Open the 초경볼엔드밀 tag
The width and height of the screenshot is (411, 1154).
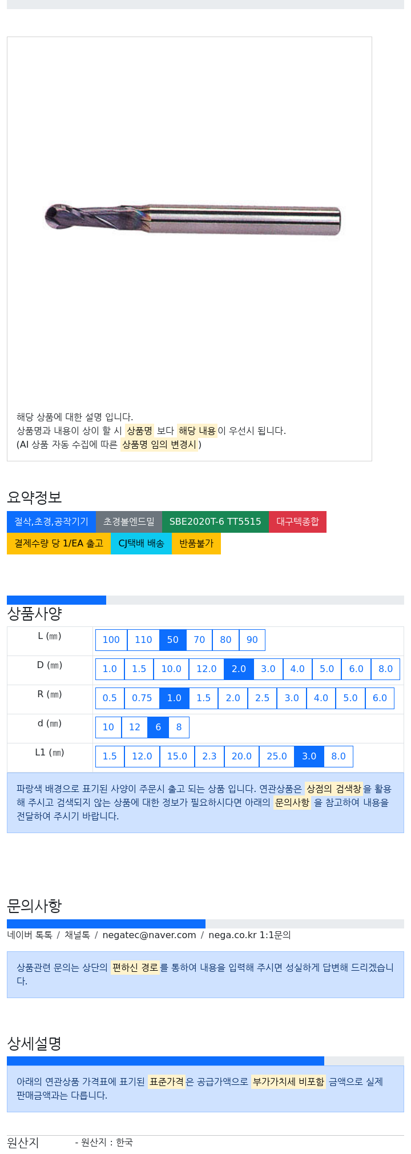click(129, 522)
